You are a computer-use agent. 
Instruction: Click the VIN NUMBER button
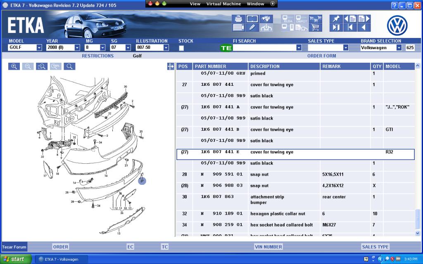[269, 247]
